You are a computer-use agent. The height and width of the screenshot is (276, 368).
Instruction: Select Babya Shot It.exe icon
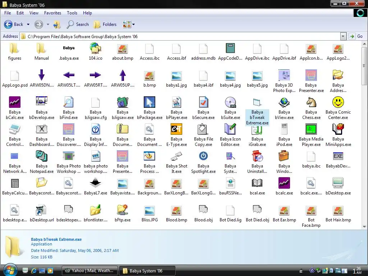pos(176,156)
